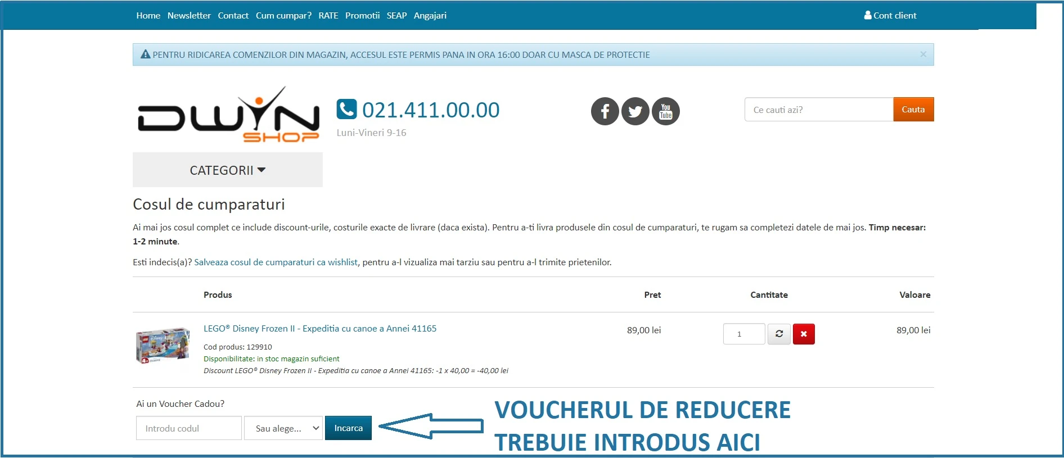Expand the CATEGORII dropdown
1064x458 pixels.
(x=228, y=170)
